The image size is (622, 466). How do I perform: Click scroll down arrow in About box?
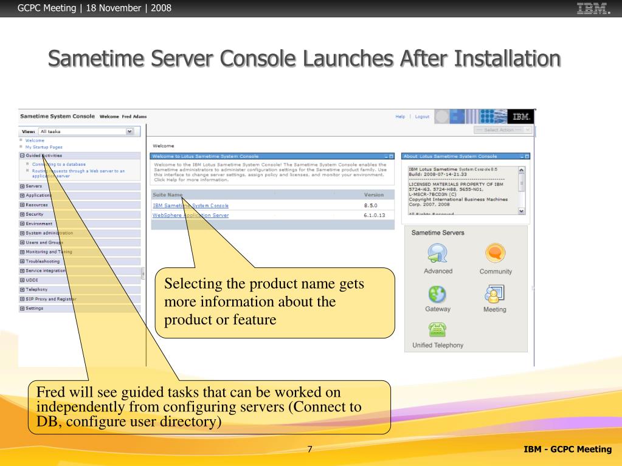(x=522, y=211)
